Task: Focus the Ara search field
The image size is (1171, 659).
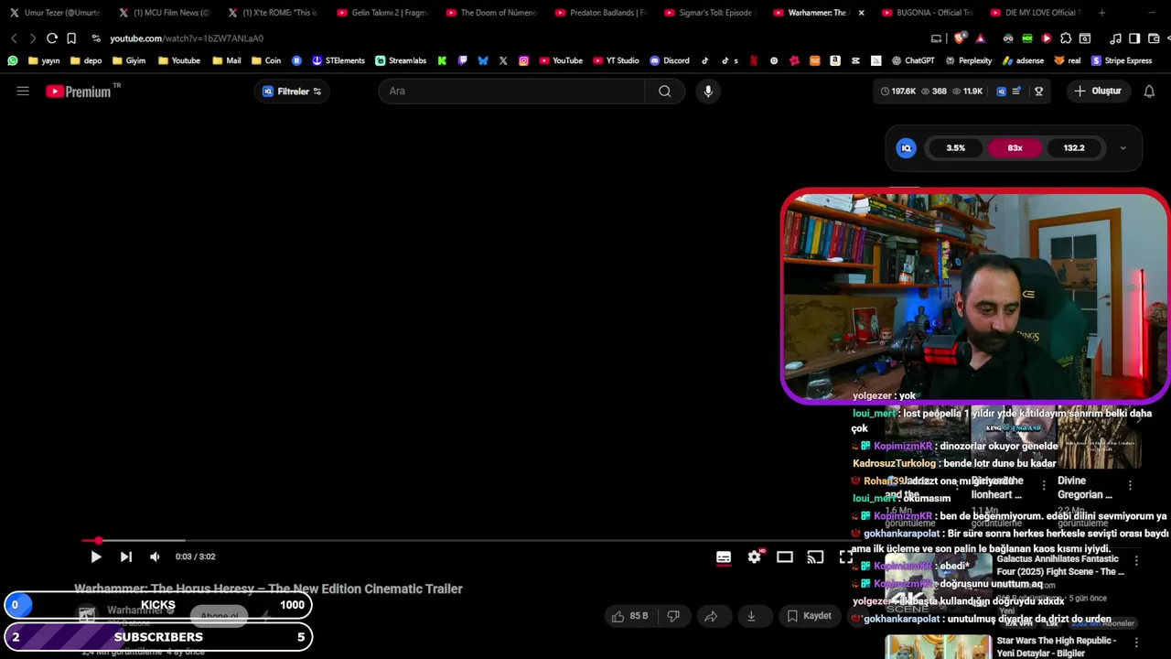Action: coord(512,91)
